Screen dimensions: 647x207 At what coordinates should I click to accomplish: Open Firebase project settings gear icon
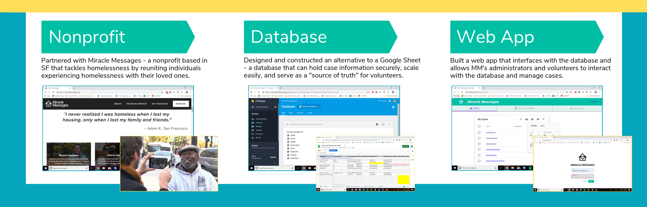tap(275, 107)
